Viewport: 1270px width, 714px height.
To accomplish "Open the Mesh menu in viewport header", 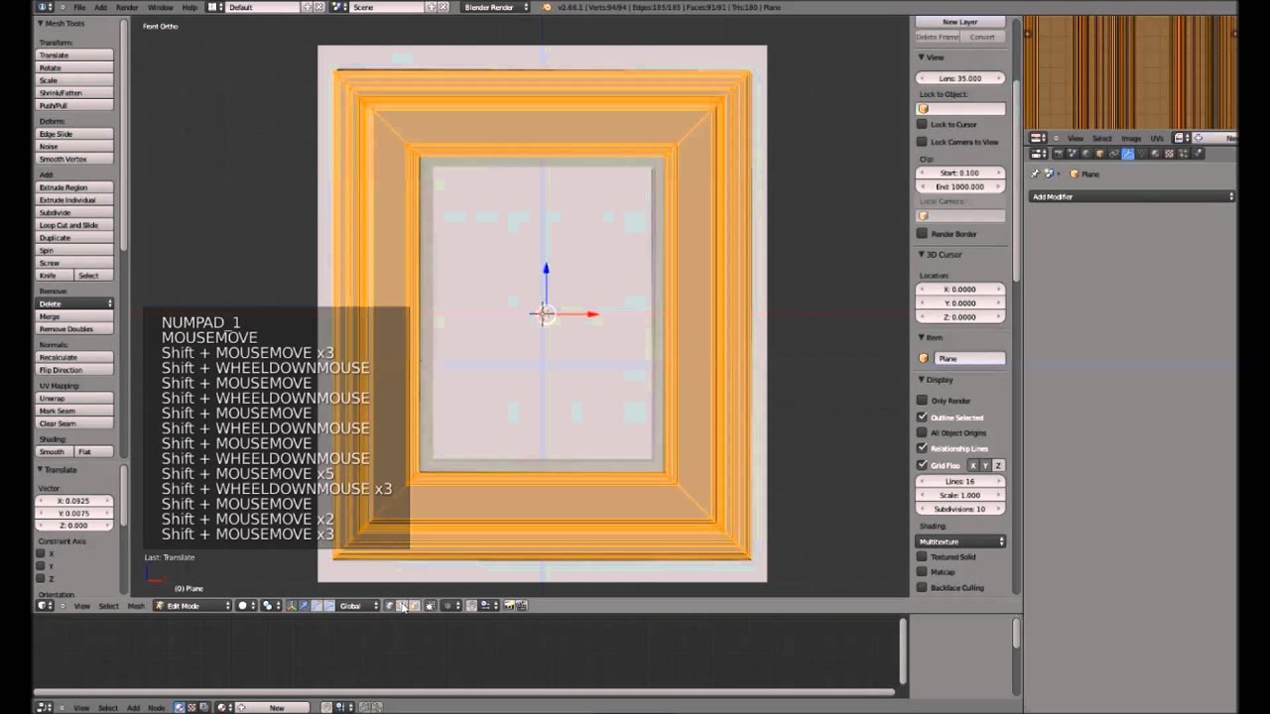I will pos(136,606).
